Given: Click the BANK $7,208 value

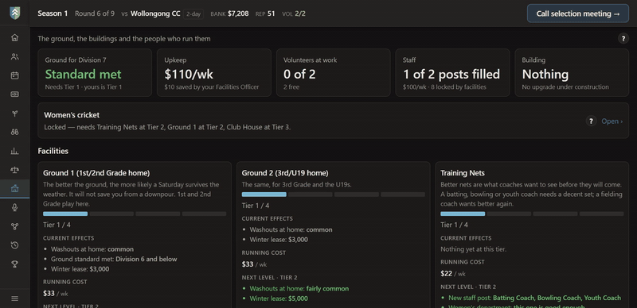Looking at the screenshot, I should pyautogui.click(x=238, y=13).
